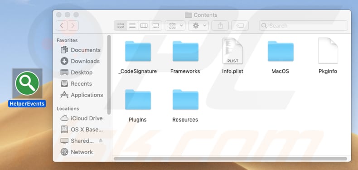Select the OS X Base volume in sidebar
358x170 pixels.
(x=82, y=130)
